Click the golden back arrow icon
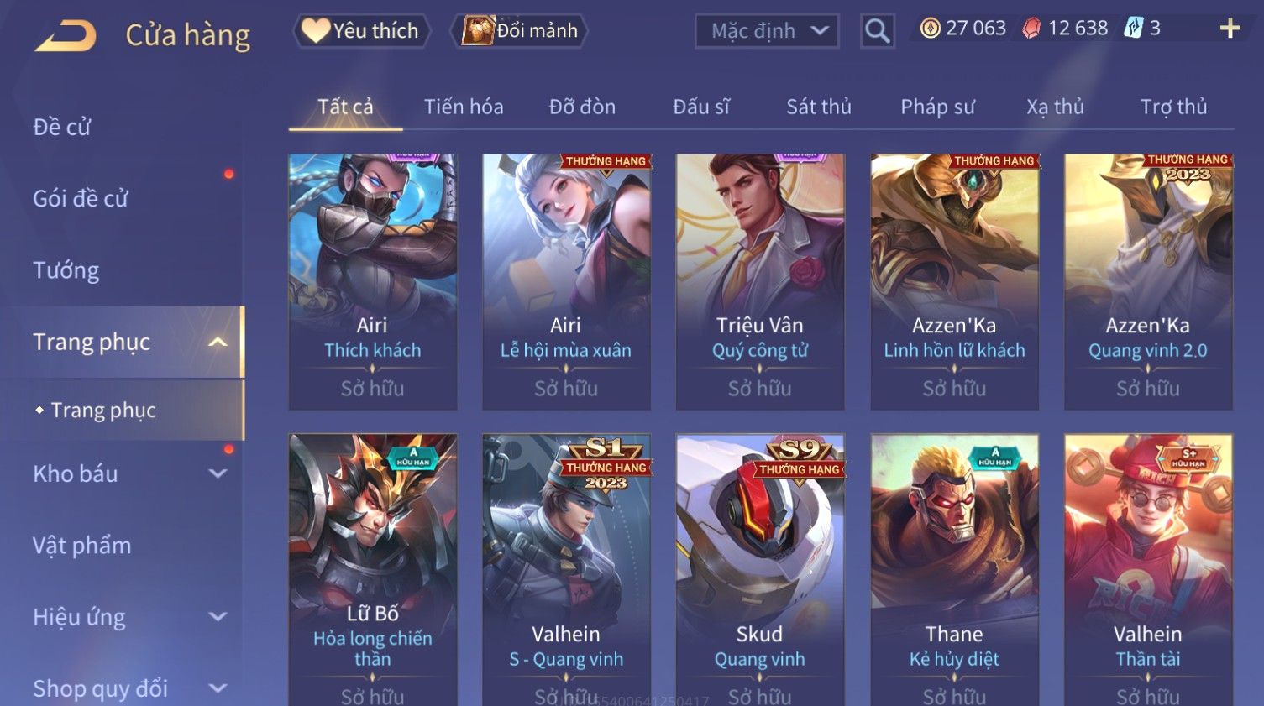 (x=66, y=36)
